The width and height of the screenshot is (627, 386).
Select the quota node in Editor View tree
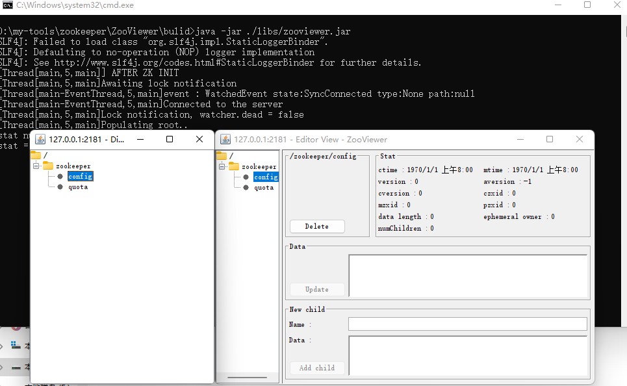tap(263, 187)
